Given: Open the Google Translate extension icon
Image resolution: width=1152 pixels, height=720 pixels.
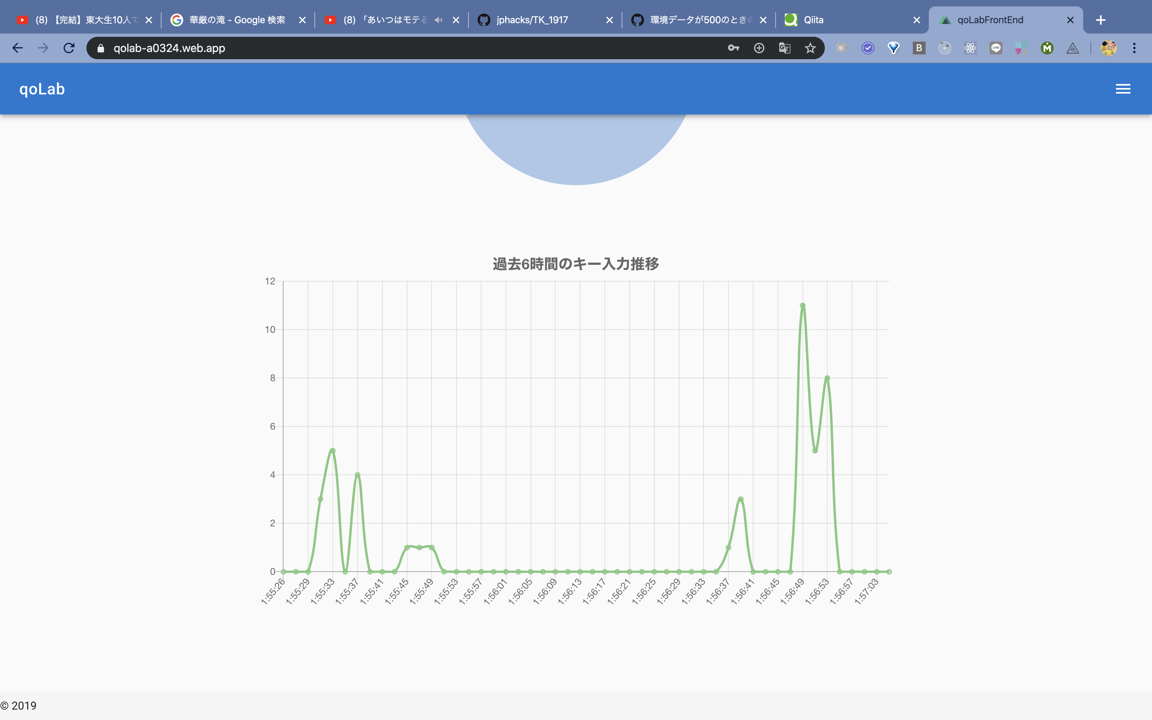Looking at the screenshot, I should [784, 48].
